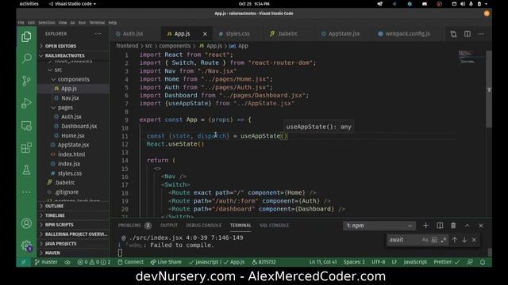The image size is (508, 285).
Task: Click Connect in the status bar
Action: tap(130, 262)
